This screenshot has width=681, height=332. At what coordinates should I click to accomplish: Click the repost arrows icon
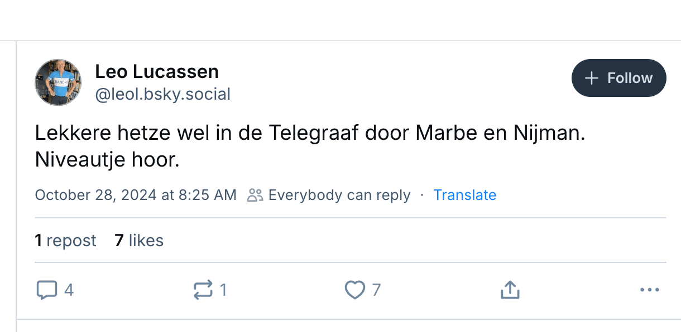click(203, 290)
